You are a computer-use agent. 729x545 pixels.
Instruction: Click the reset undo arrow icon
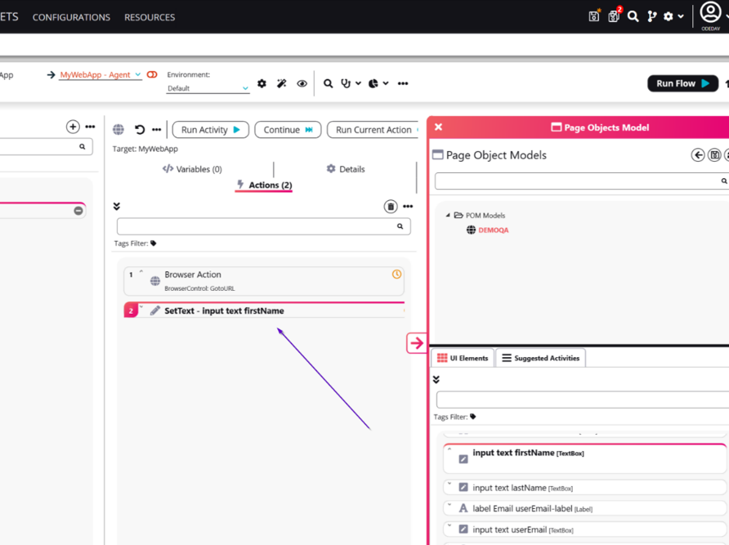[140, 129]
